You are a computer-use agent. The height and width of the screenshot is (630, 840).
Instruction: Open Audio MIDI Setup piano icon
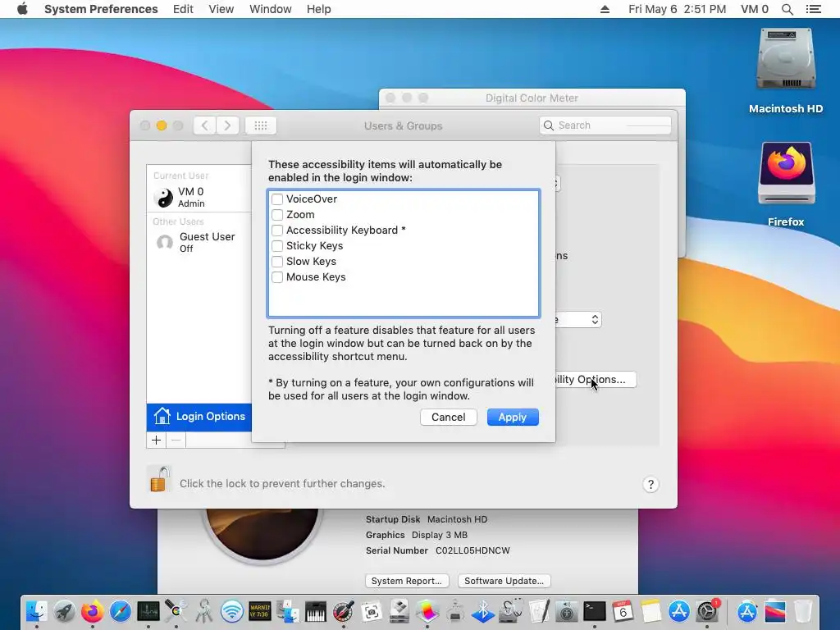(x=316, y=611)
